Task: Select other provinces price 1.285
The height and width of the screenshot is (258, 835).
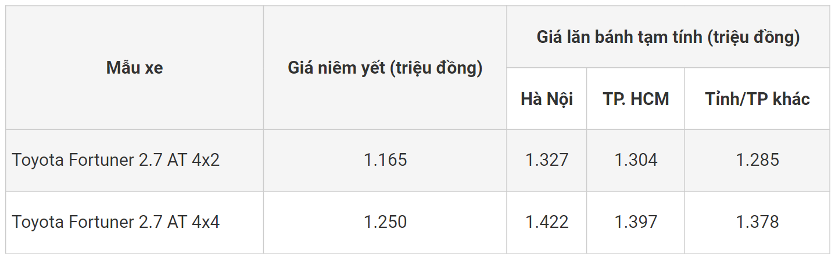Action: click(757, 160)
